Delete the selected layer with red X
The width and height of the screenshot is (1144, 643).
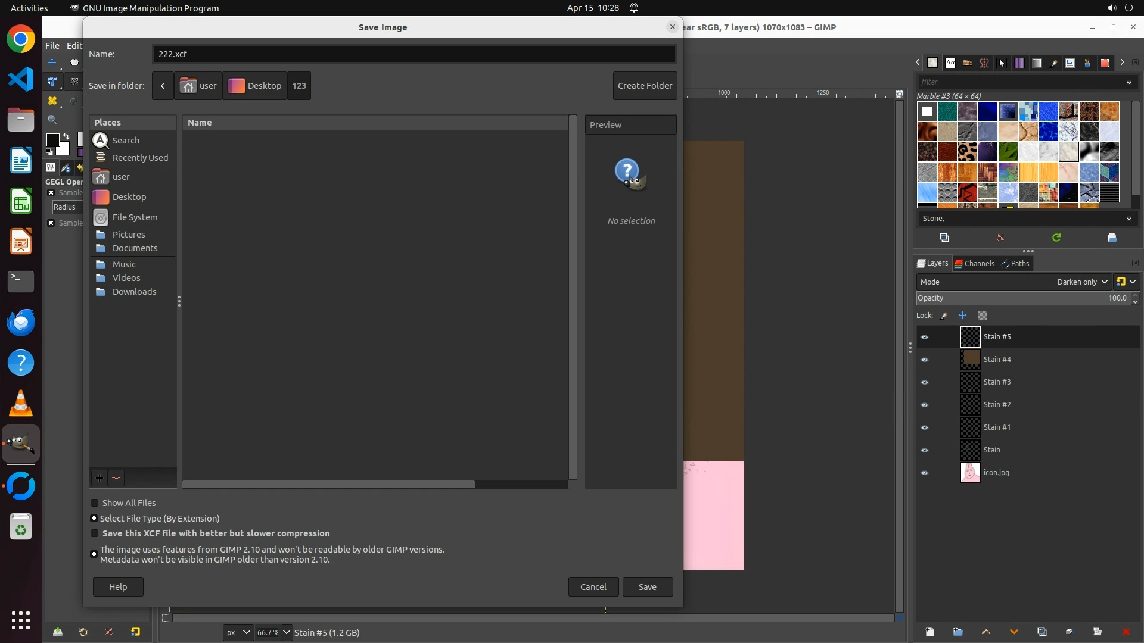[x=1126, y=632]
